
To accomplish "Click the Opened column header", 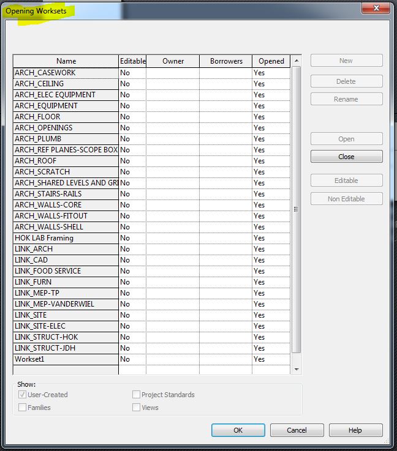I will pyautogui.click(x=271, y=61).
